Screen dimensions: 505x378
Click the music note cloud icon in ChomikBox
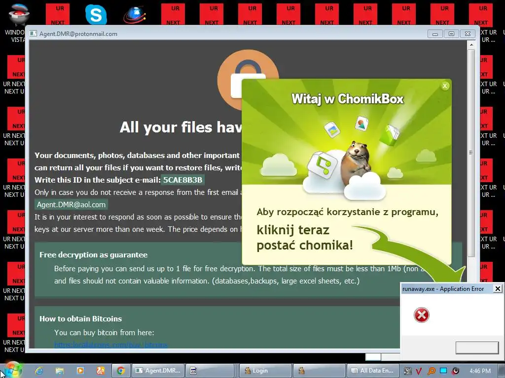(x=322, y=164)
